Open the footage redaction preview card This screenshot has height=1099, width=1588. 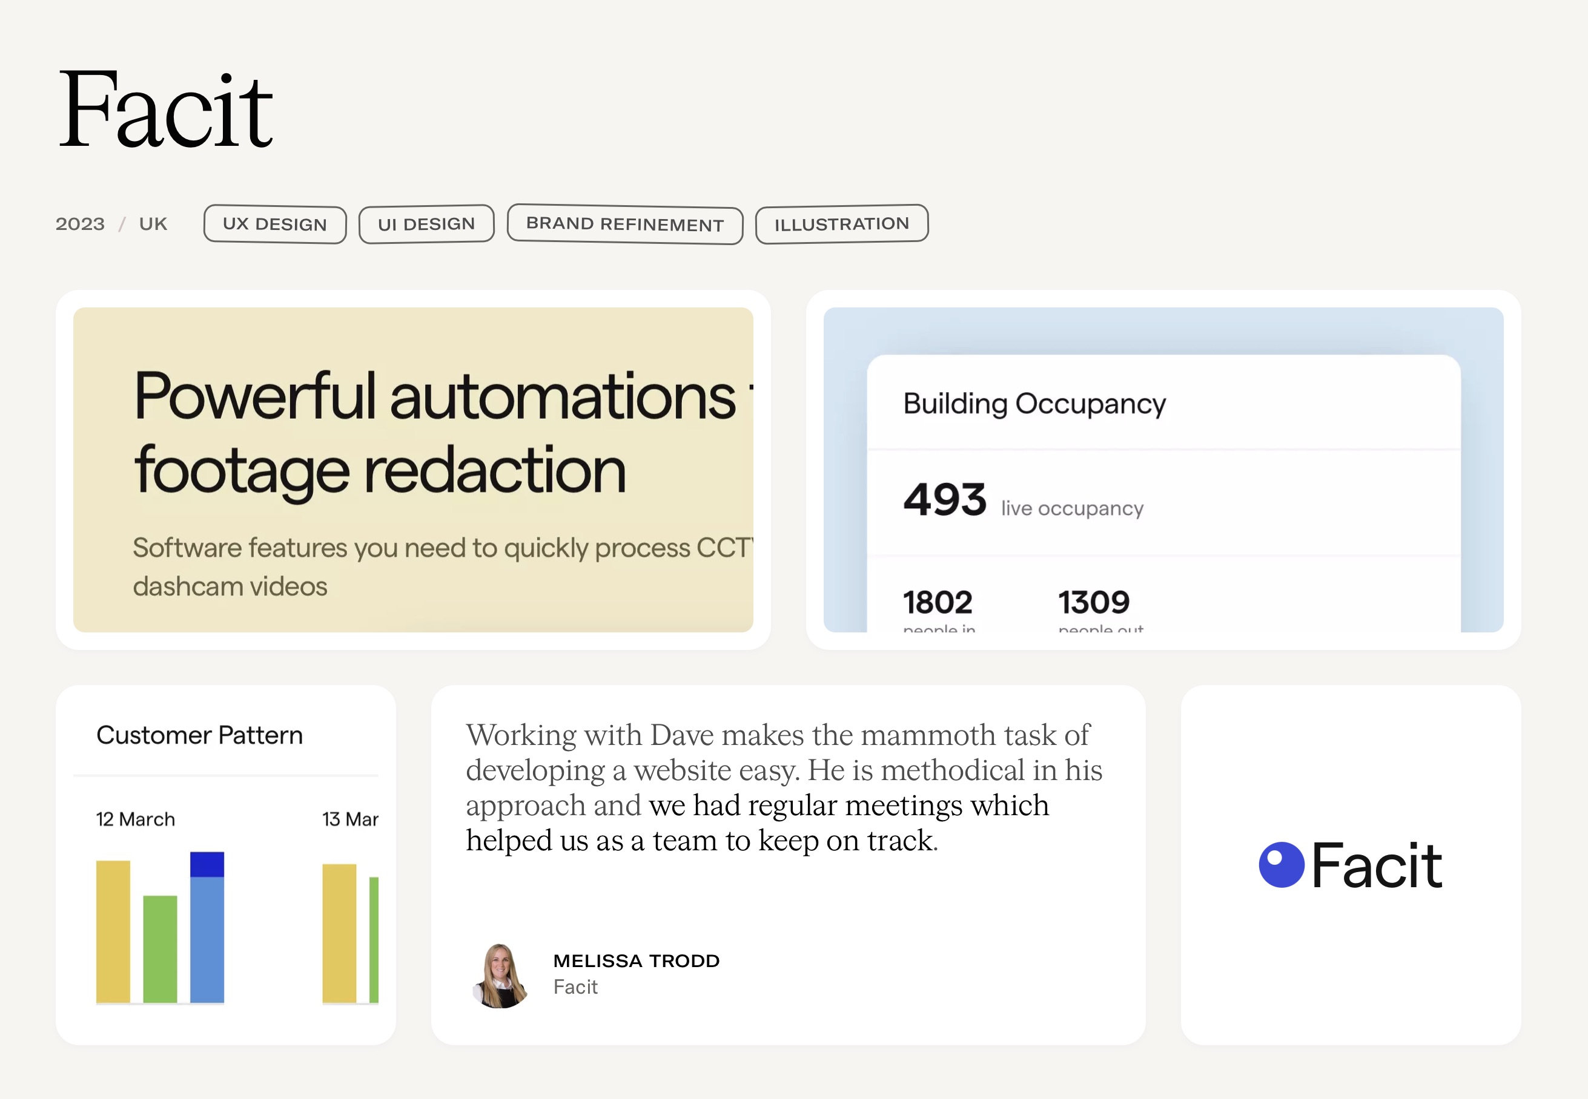412,470
